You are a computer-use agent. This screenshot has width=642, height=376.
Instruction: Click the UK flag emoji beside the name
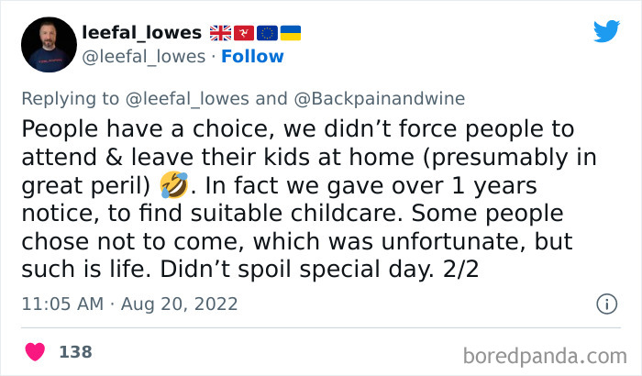(222, 33)
